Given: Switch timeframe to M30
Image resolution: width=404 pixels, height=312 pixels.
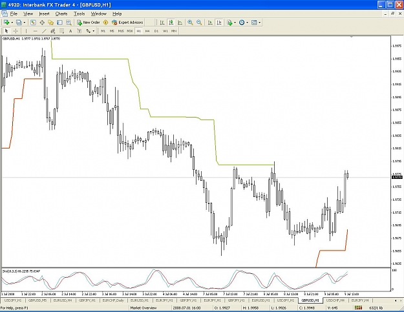Looking at the screenshot, I should click(x=129, y=31).
